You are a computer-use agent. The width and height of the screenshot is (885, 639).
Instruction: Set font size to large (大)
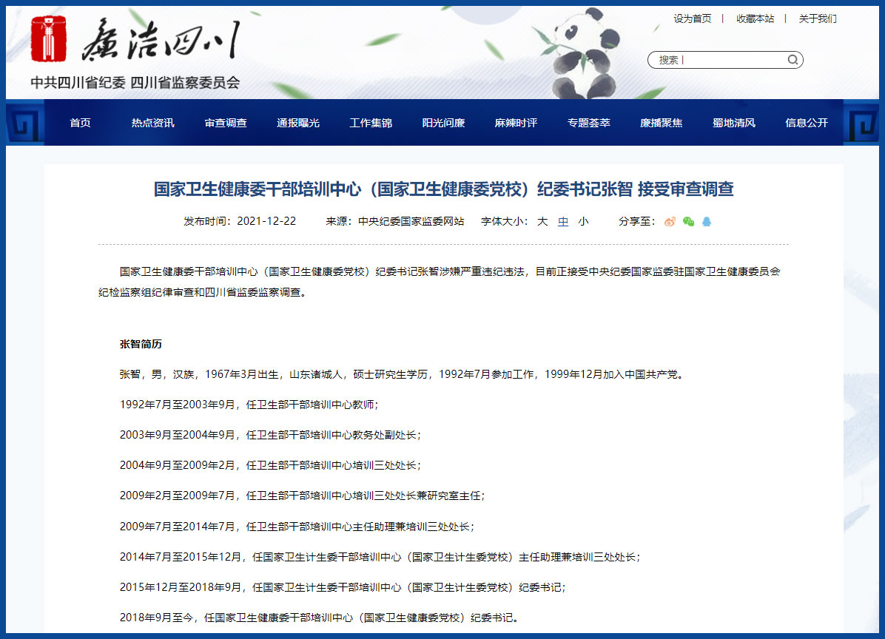pos(542,221)
